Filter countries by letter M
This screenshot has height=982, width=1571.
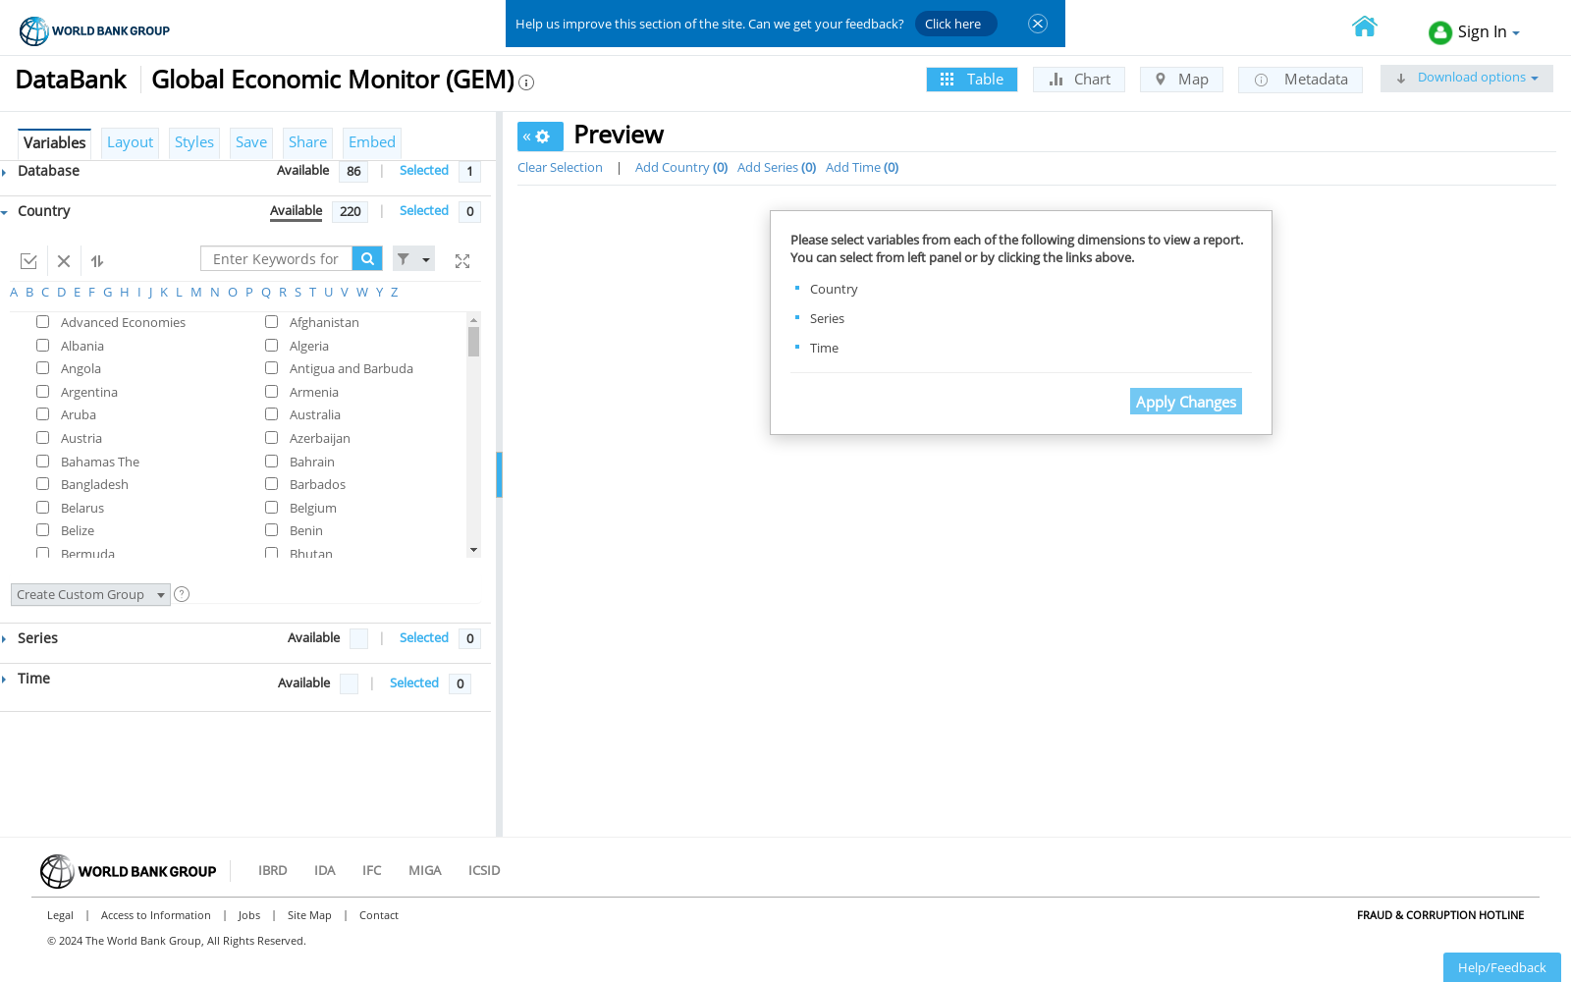tap(196, 293)
